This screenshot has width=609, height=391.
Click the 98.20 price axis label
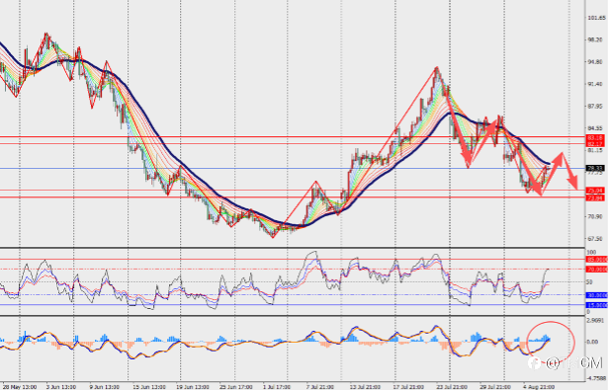596,39
